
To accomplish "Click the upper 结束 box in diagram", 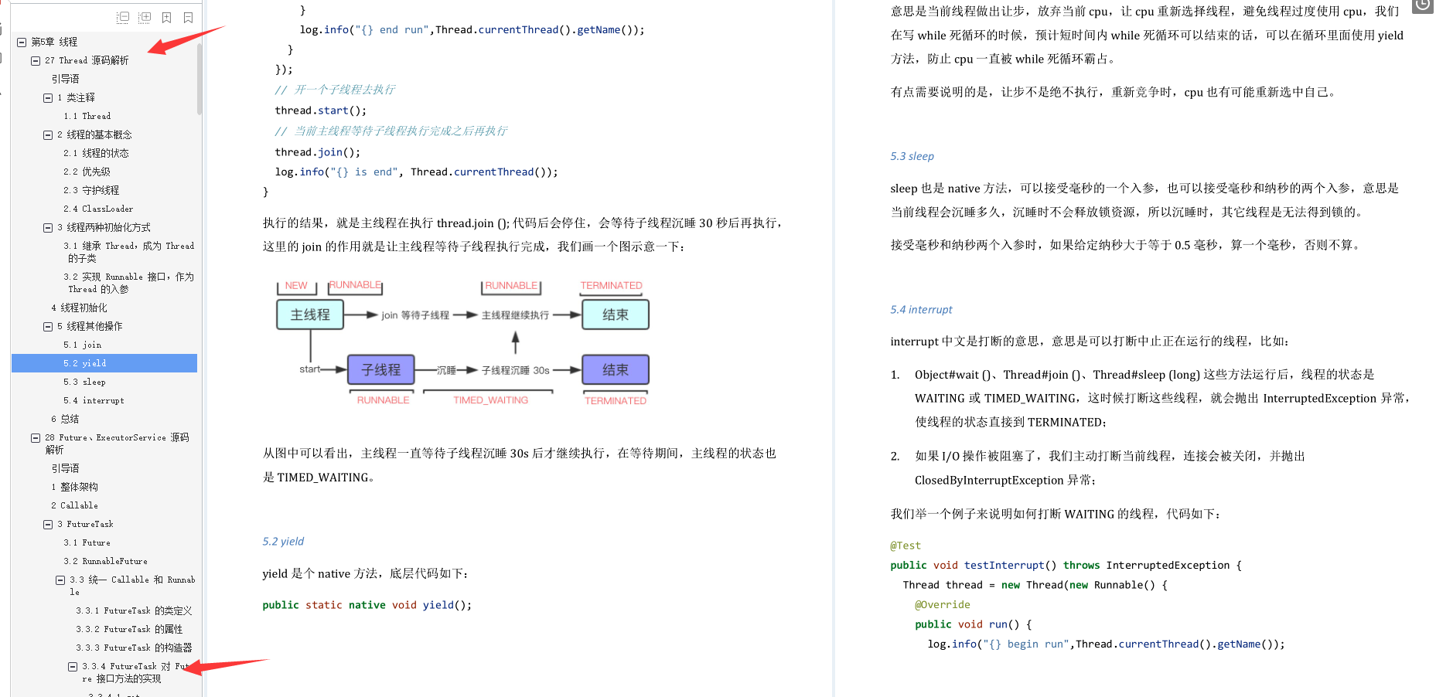I will pyautogui.click(x=616, y=314).
